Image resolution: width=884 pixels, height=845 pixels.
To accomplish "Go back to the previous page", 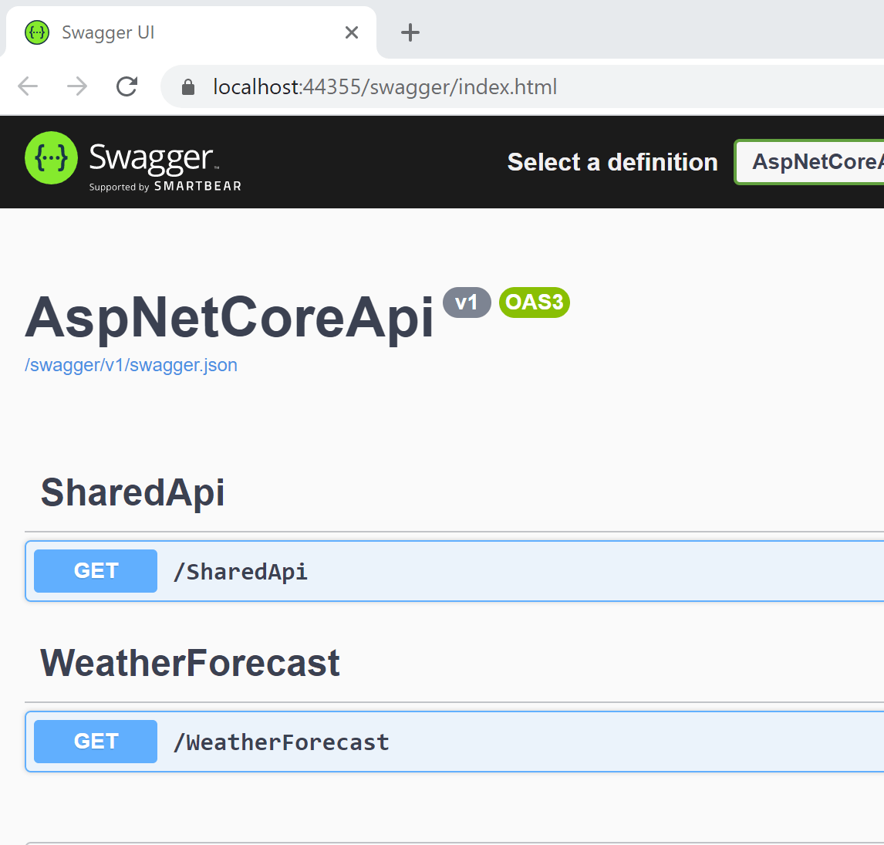I will point(28,86).
